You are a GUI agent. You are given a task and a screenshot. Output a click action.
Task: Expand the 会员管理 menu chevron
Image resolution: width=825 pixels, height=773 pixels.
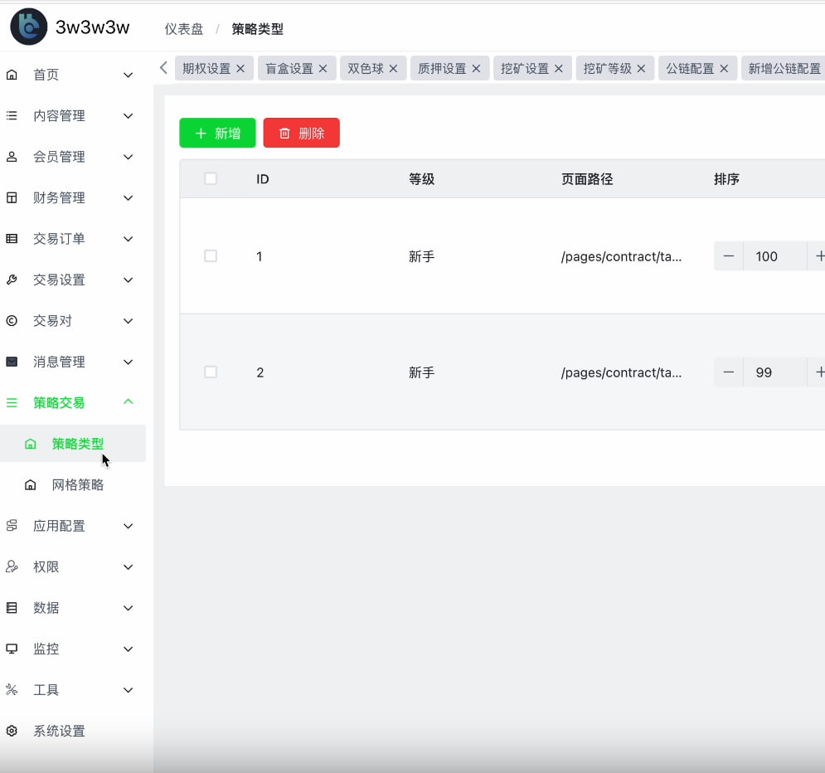128,157
